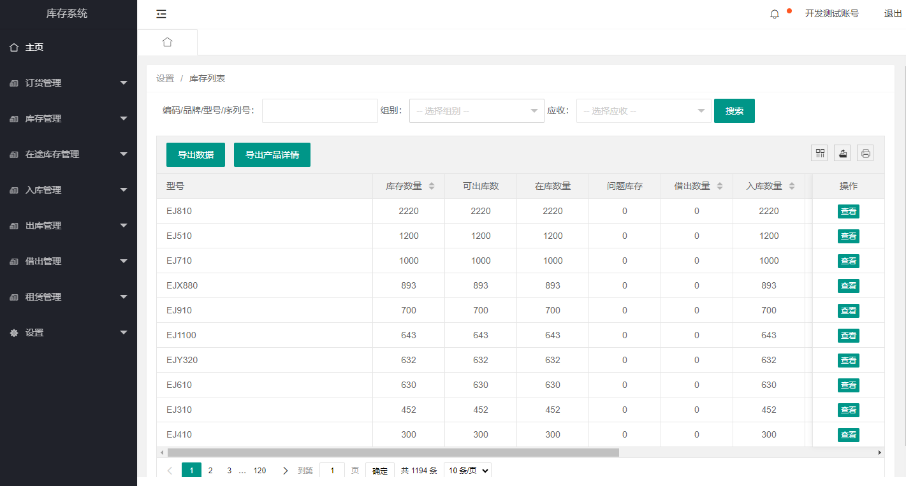Open the 选择应收 dropdown

click(x=644, y=111)
